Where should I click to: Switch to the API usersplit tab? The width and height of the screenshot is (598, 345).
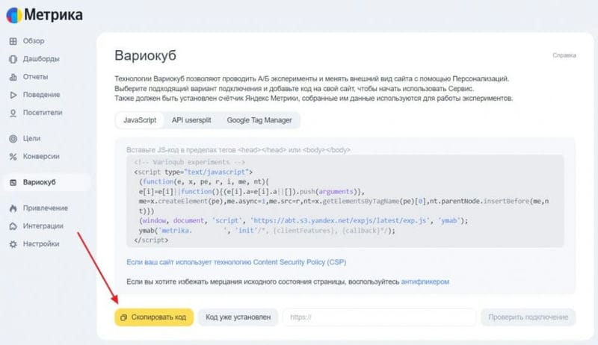pos(191,120)
